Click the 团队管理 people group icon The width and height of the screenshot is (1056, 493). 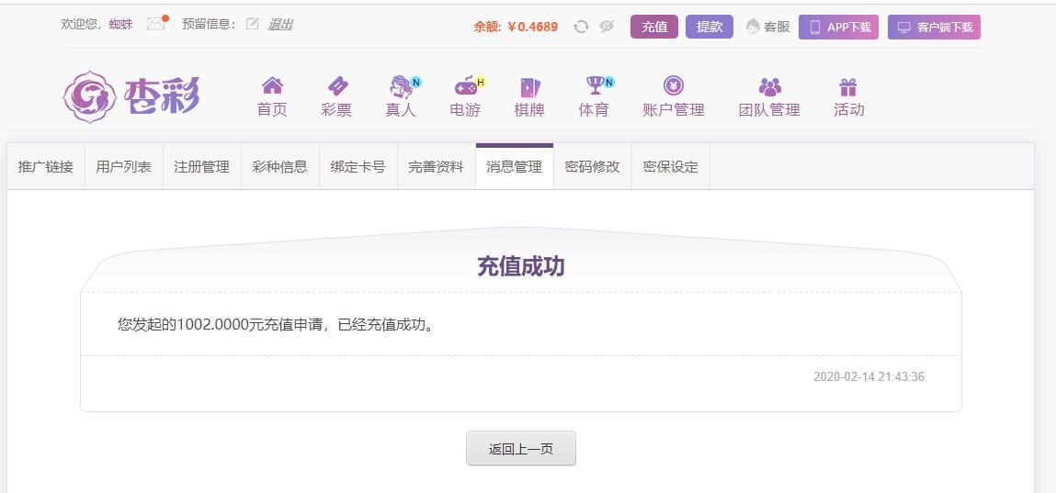tap(770, 87)
